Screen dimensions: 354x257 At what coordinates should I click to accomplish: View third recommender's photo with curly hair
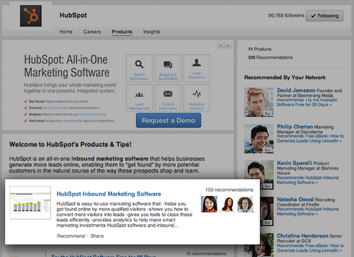point(245,204)
